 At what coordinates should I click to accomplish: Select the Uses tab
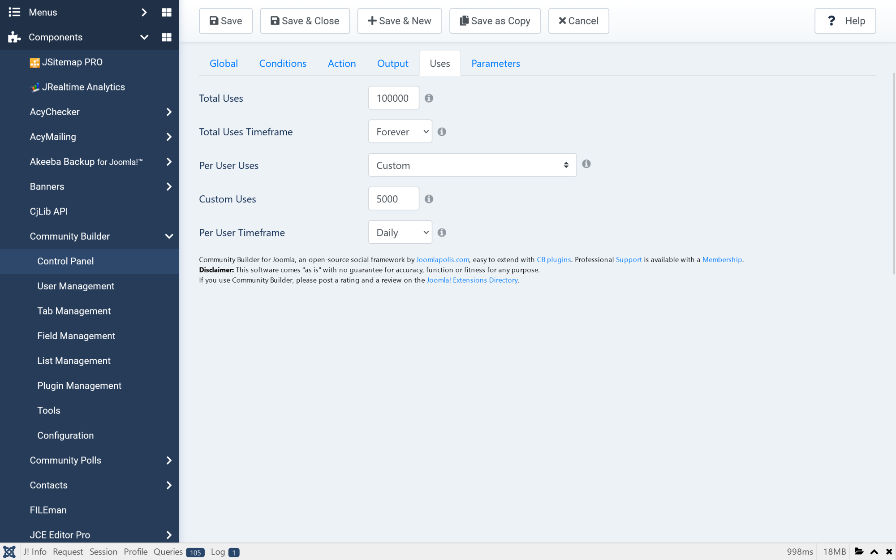click(x=440, y=64)
